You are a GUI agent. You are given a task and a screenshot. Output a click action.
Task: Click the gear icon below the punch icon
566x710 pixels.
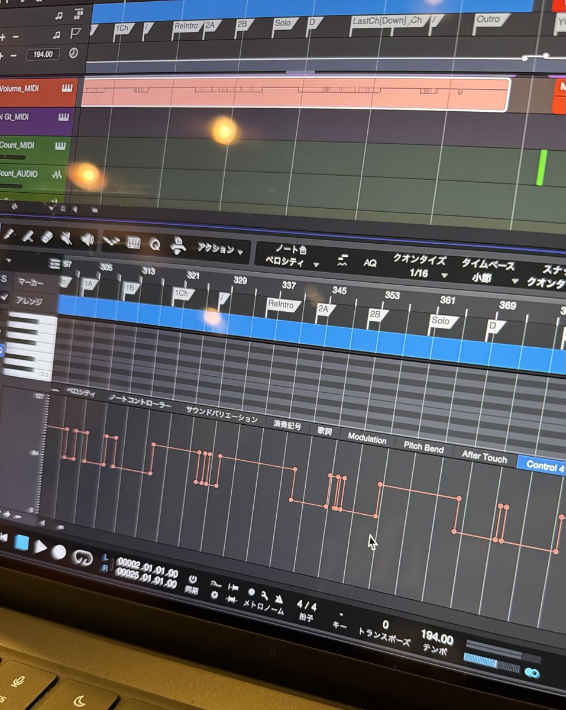[x=214, y=595]
